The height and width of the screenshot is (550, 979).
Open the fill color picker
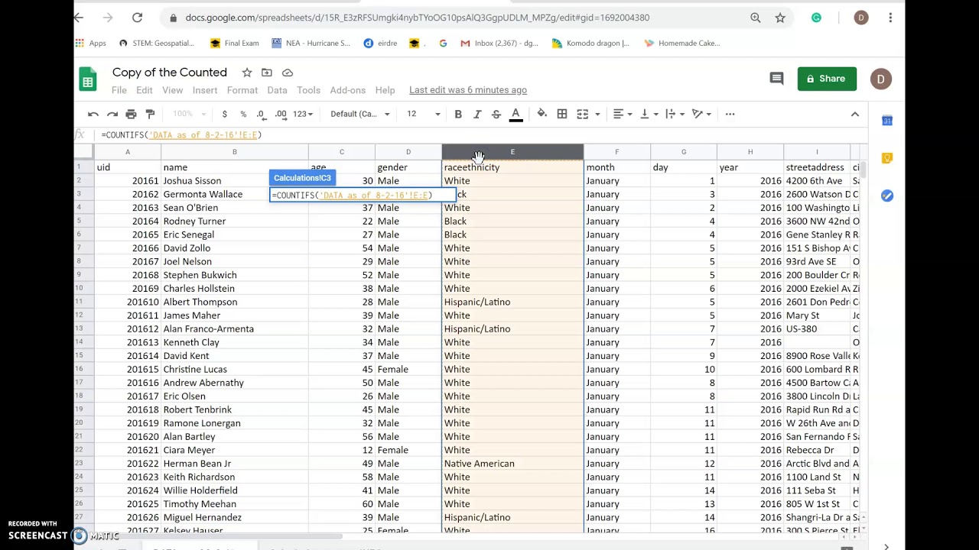[542, 114]
